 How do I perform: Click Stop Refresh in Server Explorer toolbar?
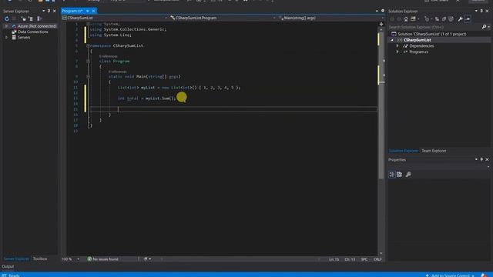point(14,18)
